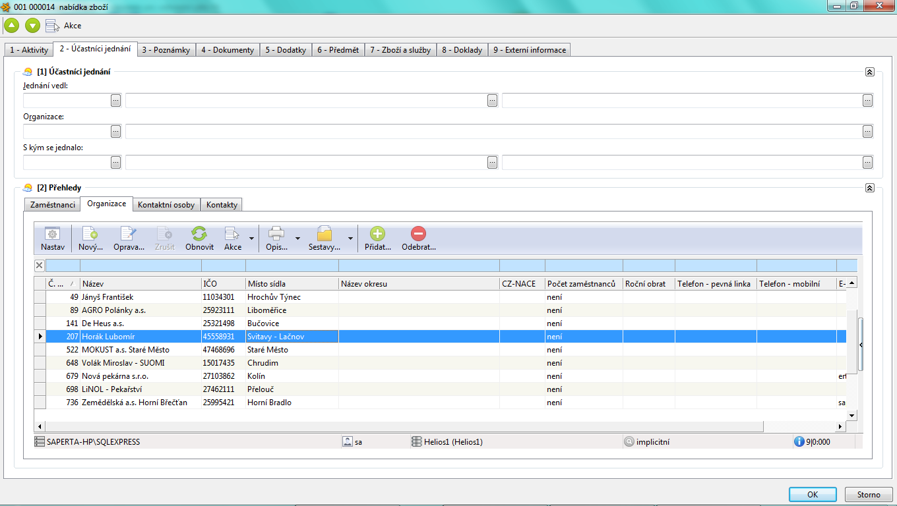This screenshot has height=506, width=897.
Task: Expand the side panel arrow at grid right edge
Action: point(861,345)
